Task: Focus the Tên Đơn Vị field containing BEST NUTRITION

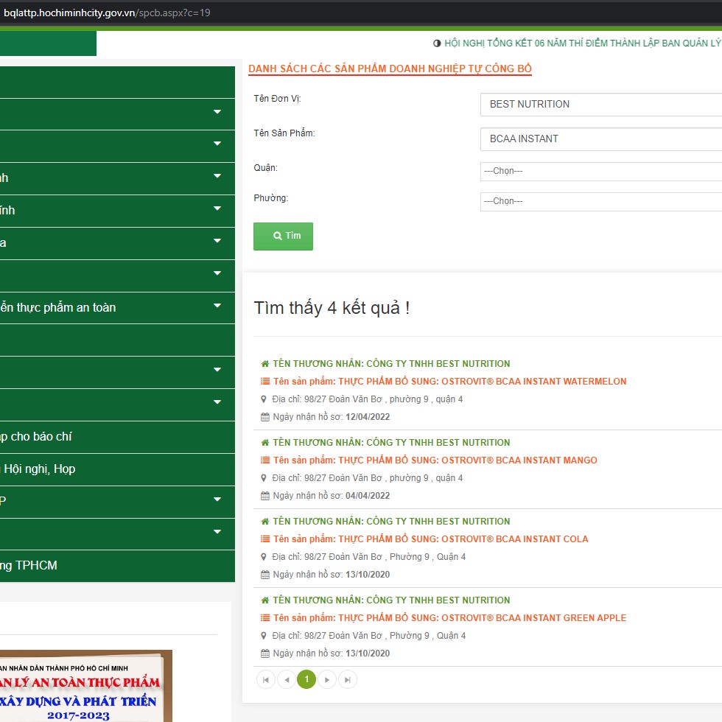Action: pyautogui.click(x=601, y=105)
